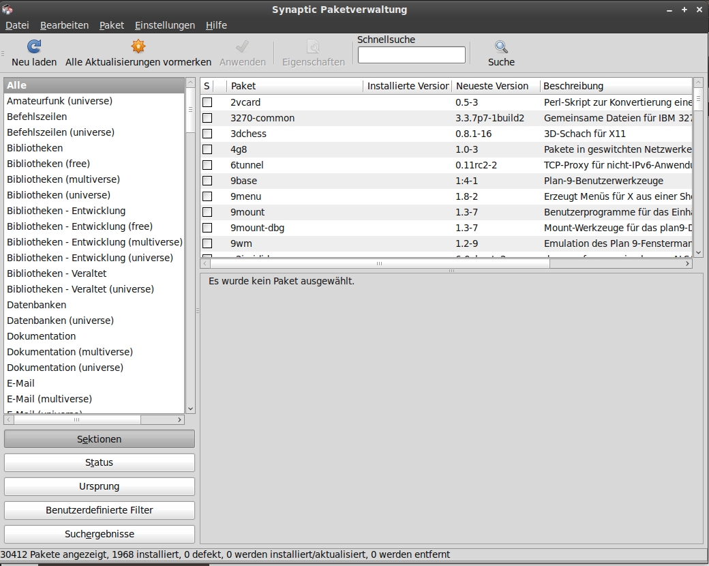The image size is (709, 566).
Task: Click the Paket column header
Action: (x=295, y=86)
